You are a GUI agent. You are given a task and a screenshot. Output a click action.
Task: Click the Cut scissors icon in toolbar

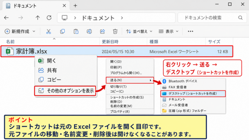tap(48, 31)
